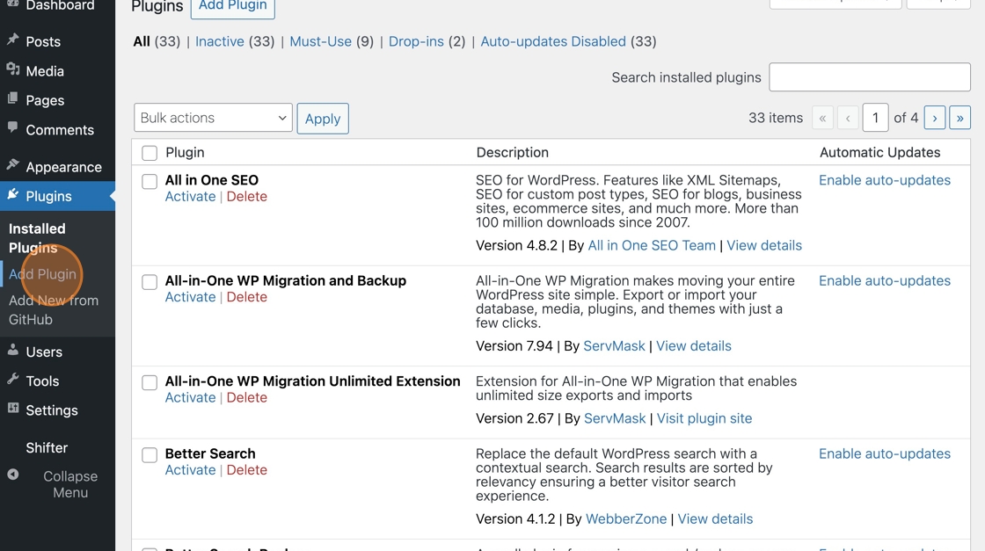Delete WP Migration Unlimited Extension
The image size is (985, 551).
tap(247, 397)
